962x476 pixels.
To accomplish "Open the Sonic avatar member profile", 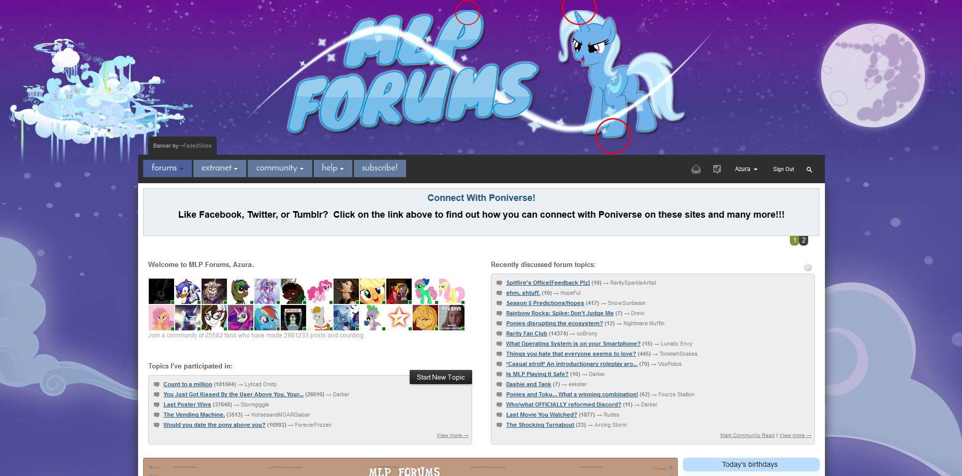I will 188,291.
